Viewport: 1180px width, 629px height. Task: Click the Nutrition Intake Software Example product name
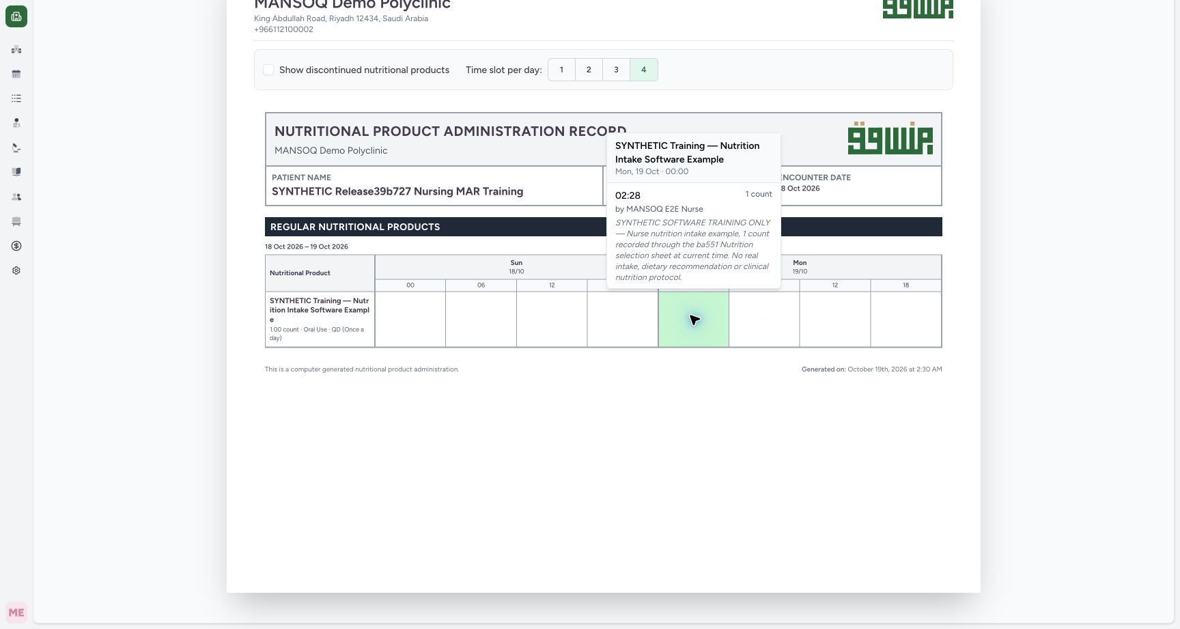[320, 310]
